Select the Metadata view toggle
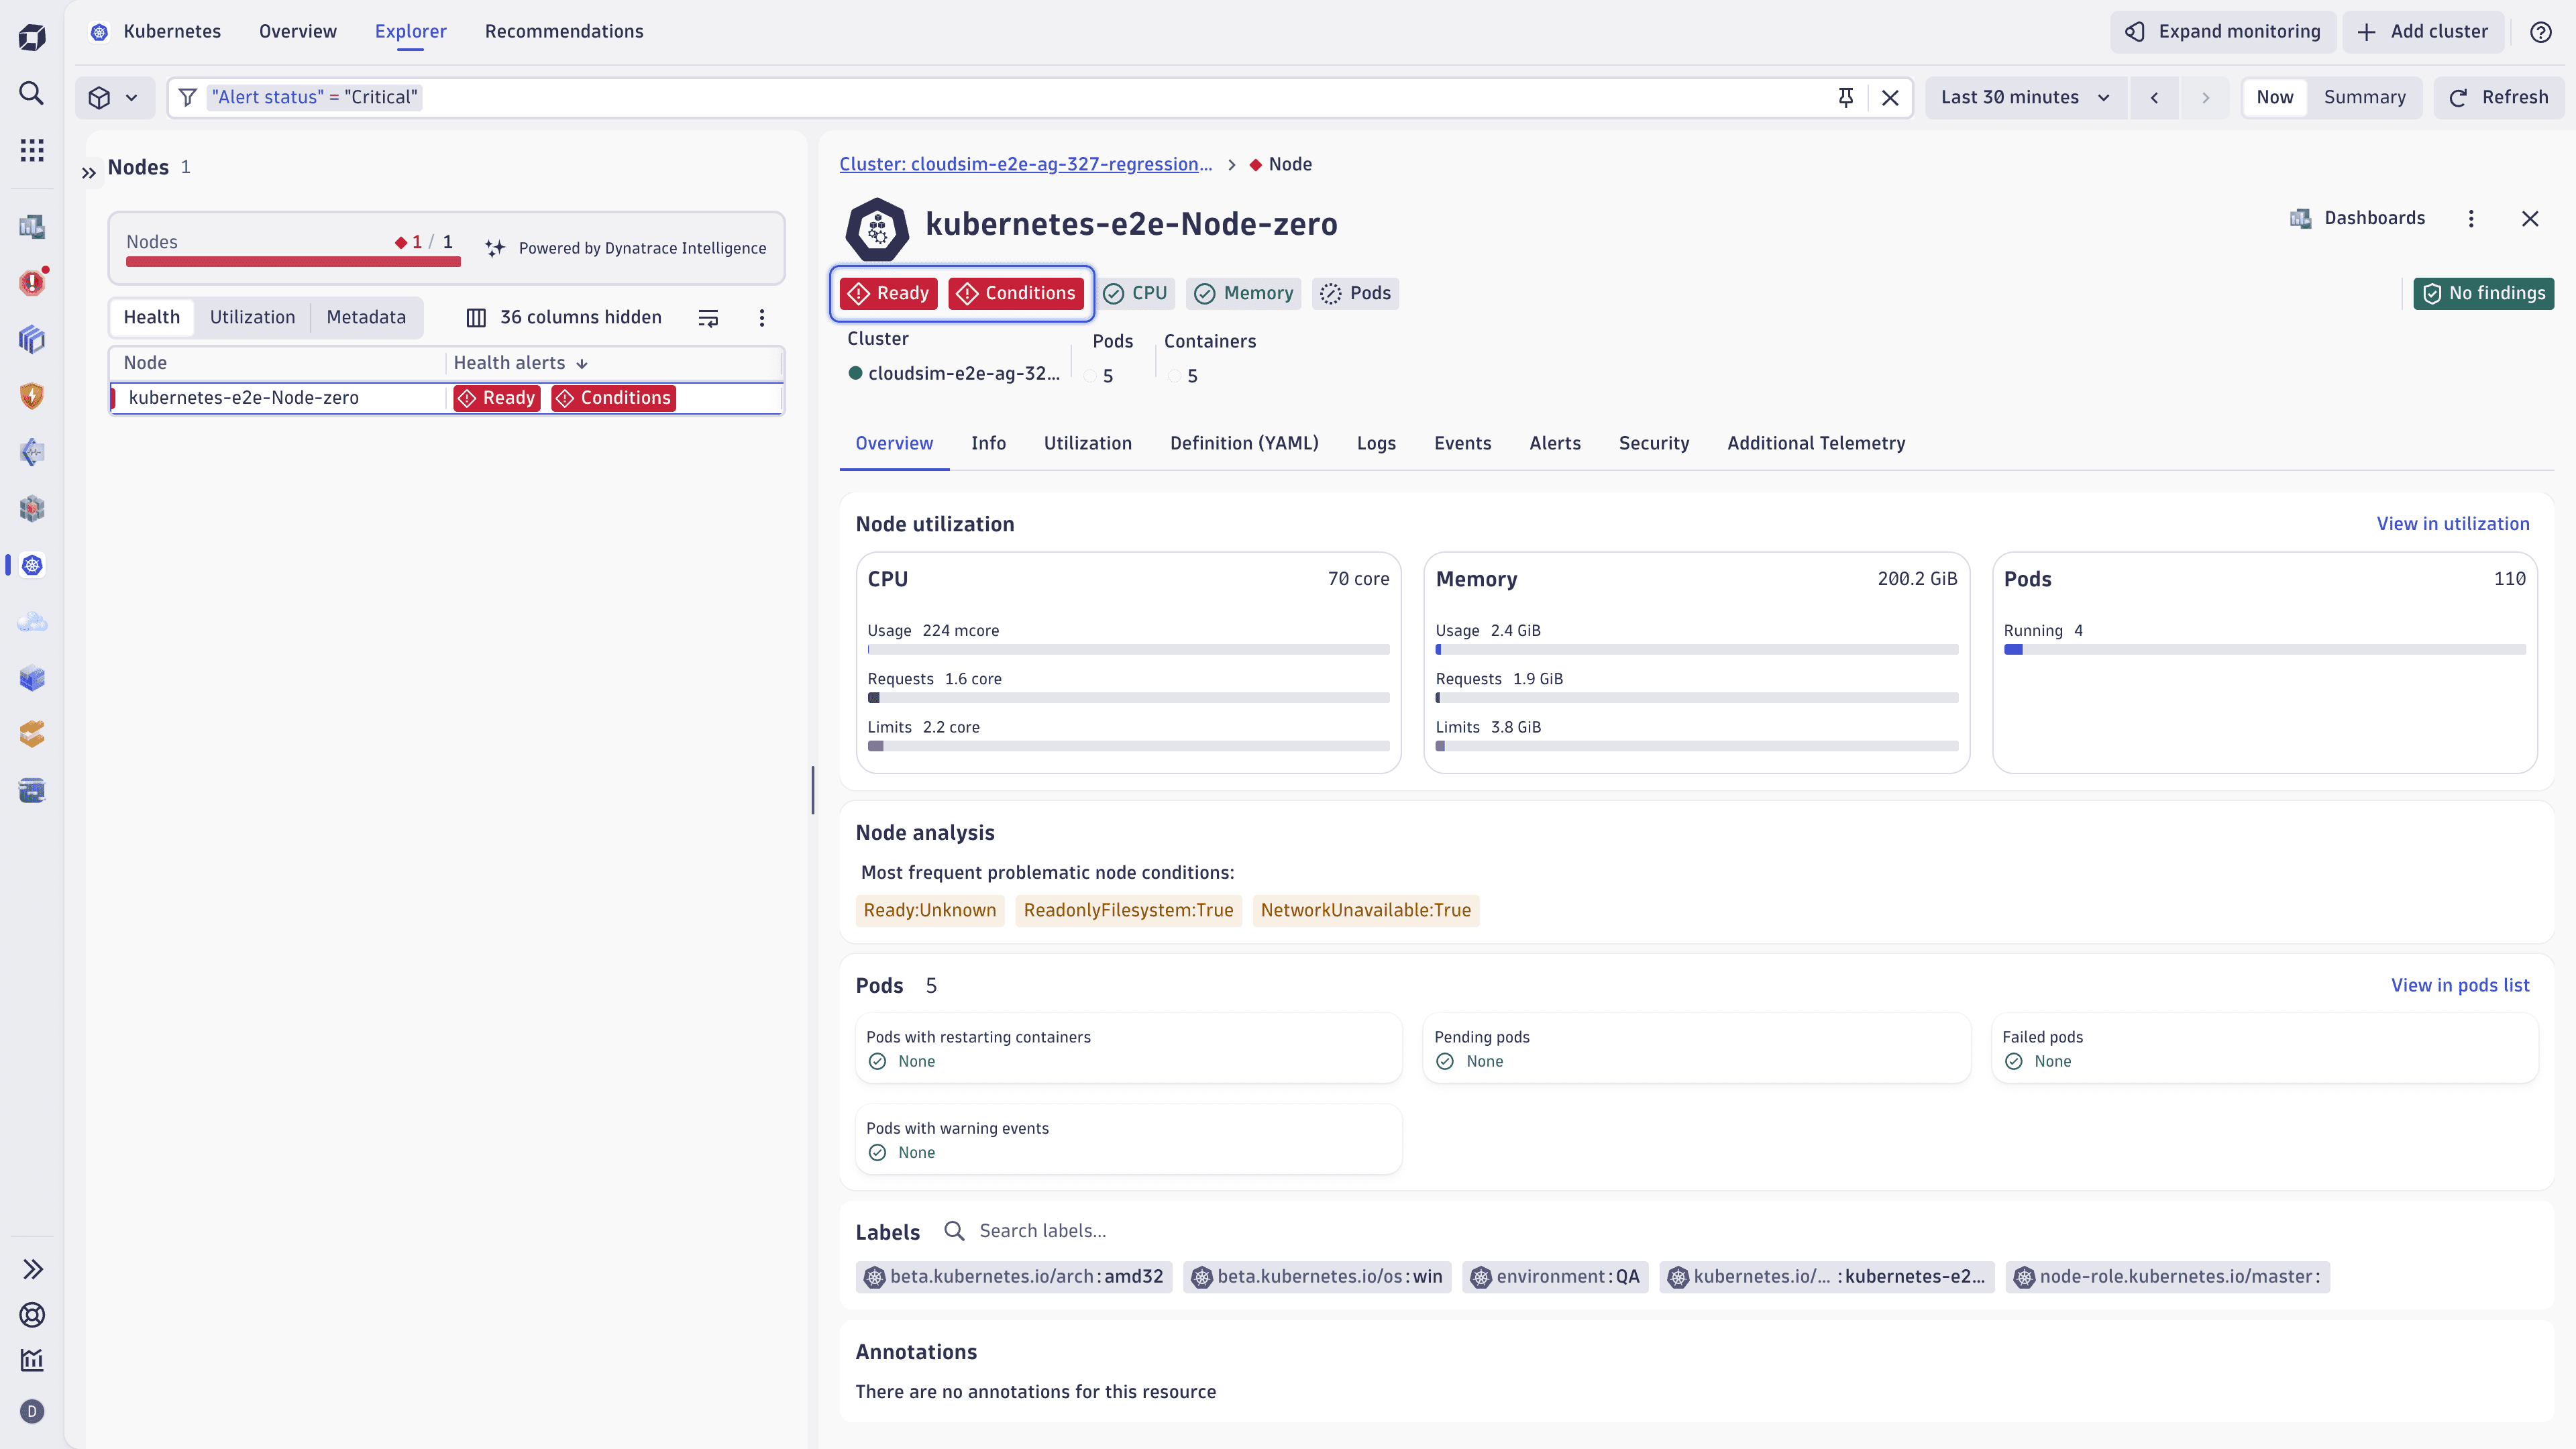 point(366,317)
